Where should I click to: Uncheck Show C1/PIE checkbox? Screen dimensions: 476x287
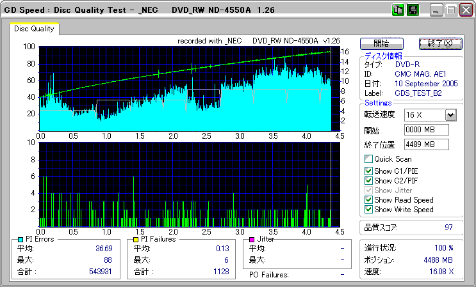click(368, 171)
